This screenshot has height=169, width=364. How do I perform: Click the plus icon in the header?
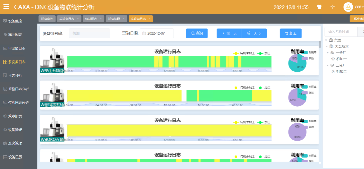333,7
